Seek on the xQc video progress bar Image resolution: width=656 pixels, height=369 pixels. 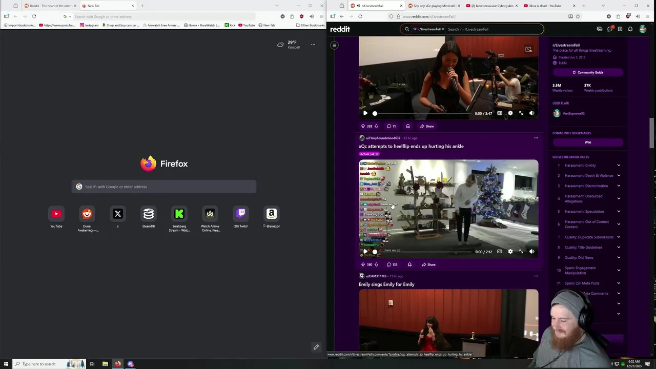pyautogui.click(x=422, y=252)
